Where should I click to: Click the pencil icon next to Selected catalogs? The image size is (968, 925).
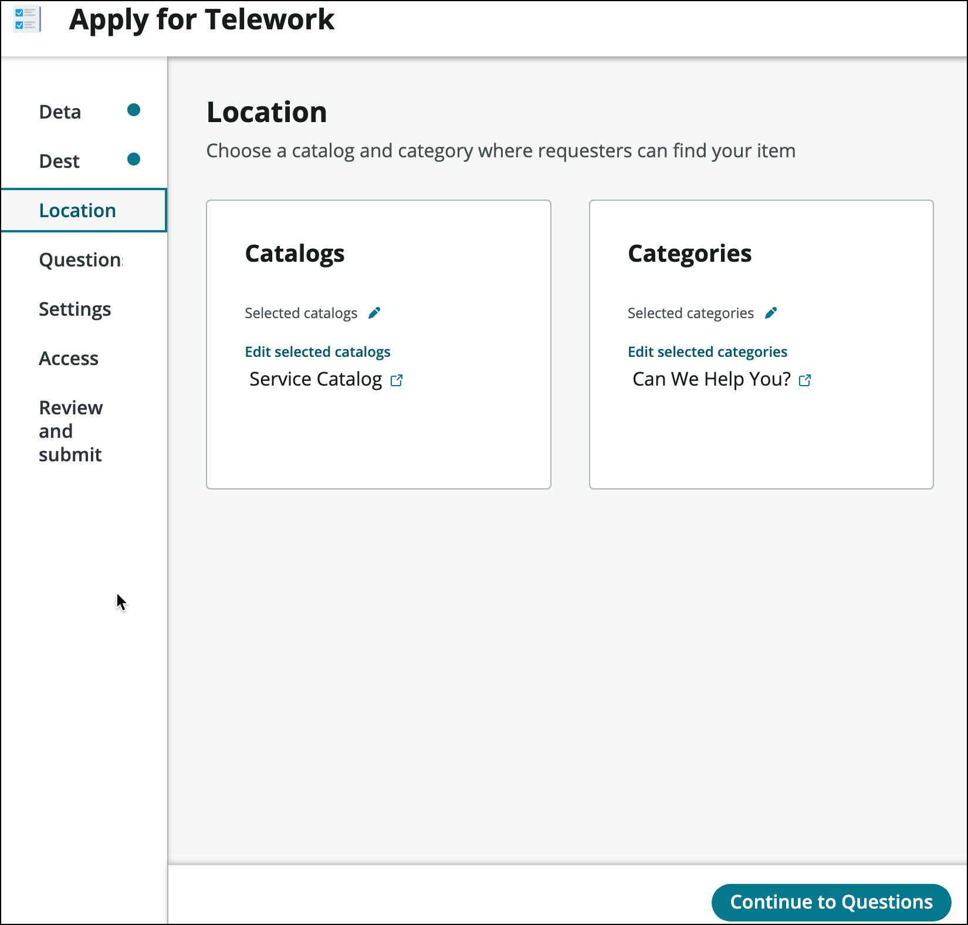(374, 313)
